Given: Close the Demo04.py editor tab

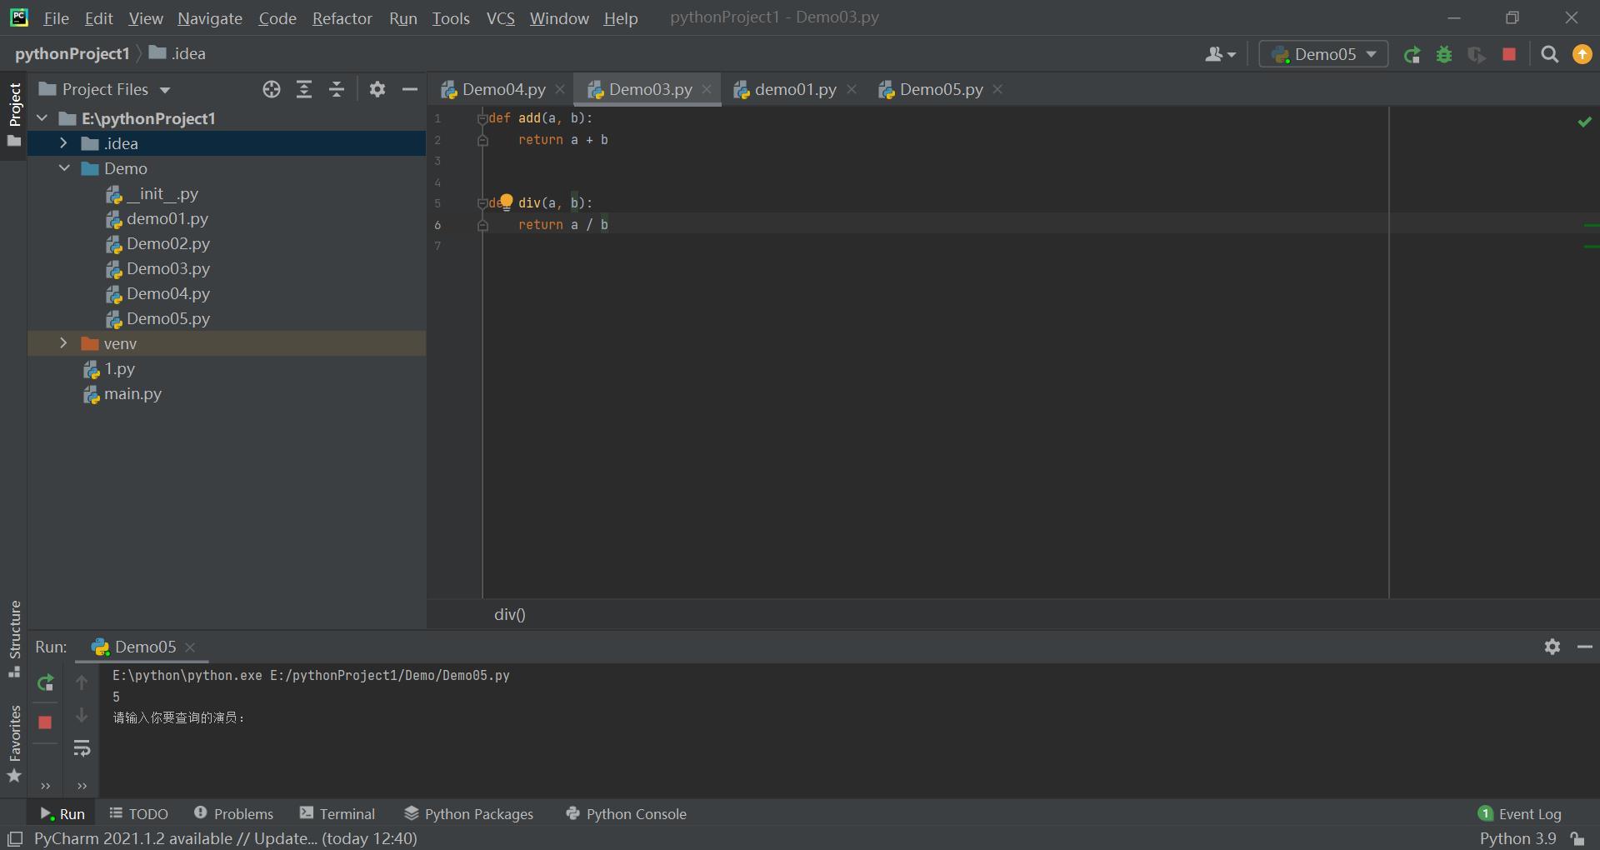Looking at the screenshot, I should 560,89.
